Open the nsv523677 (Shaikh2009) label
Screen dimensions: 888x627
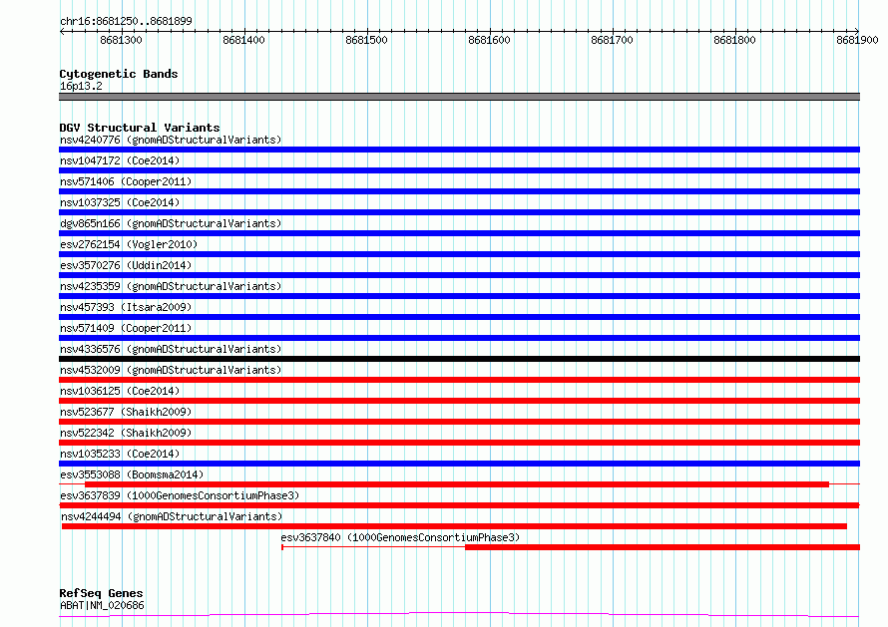click(126, 412)
